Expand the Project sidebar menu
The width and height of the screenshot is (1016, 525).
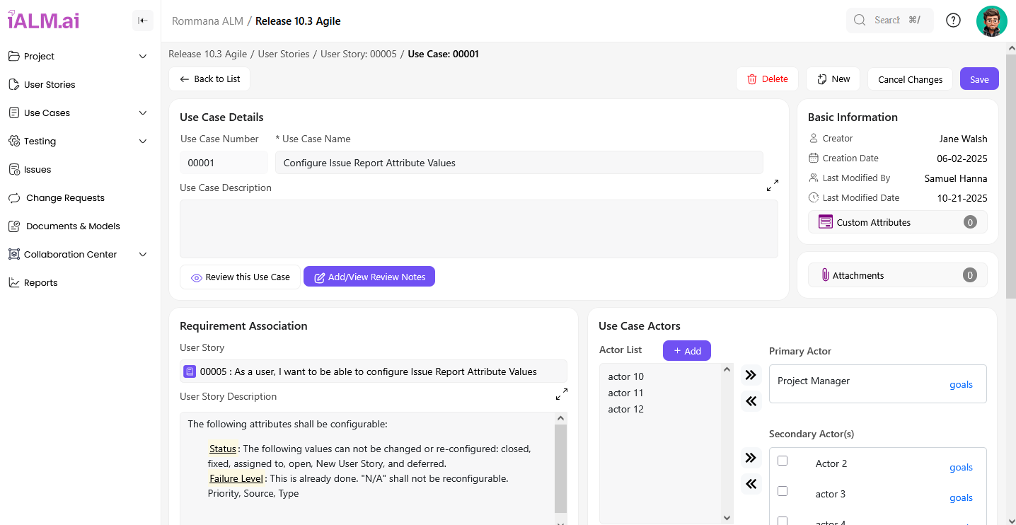(x=143, y=57)
